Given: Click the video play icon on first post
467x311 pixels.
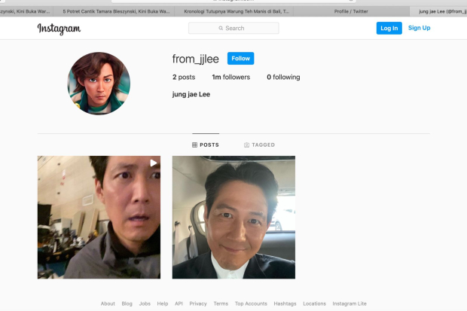Looking at the screenshot, I should tap(153, 163).
